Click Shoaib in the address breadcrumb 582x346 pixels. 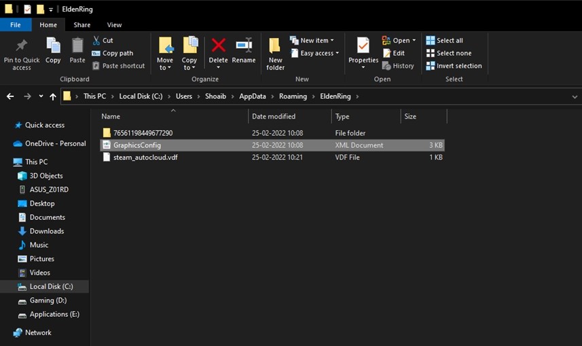point(215,96)
